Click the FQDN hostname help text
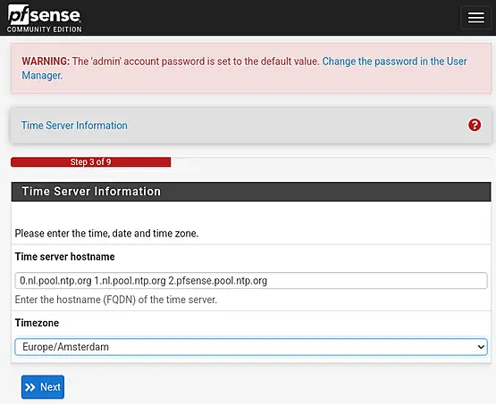Viewport: 496px width, 404px height. (x=116, y=300)
